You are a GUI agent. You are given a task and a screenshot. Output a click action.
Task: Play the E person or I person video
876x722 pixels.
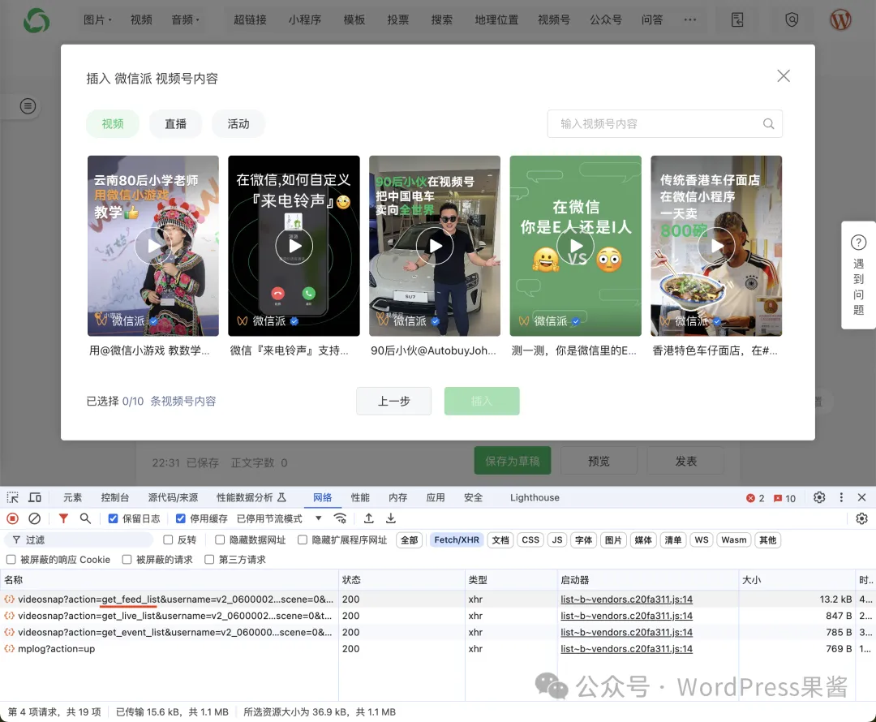[575, 246]
